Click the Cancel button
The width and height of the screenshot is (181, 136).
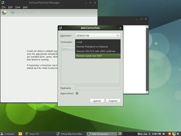pyautogui.click(x=97, y=101)
